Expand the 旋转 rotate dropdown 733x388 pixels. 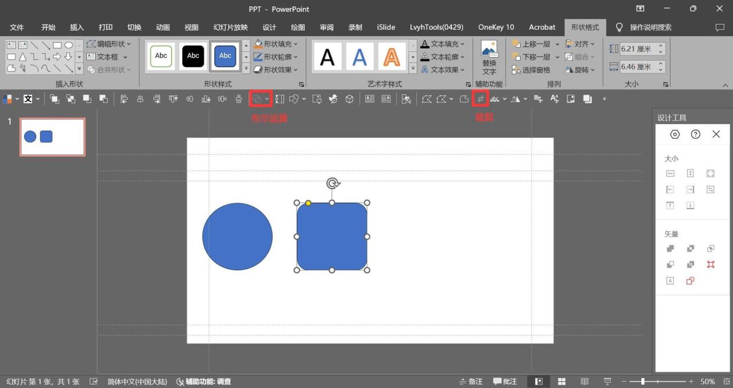point(580,70)
